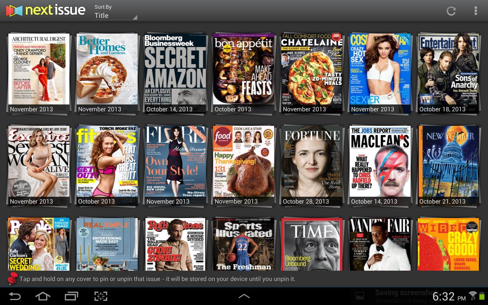Tap the October 21, 2013 date label
The width and height of the screenshot is (488, 305).
(442, 201)
